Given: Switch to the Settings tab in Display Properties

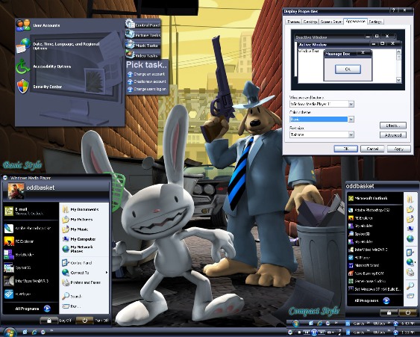Looking at the screenshot, I should pos(375,22).
